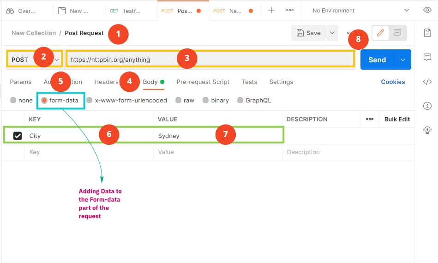Click the Cookies link
The height and width of the screenshot is (263, 438).
point(393,82)
